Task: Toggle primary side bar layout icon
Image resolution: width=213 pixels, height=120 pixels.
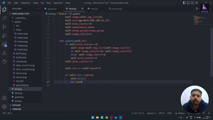Action: pos(184,3)
